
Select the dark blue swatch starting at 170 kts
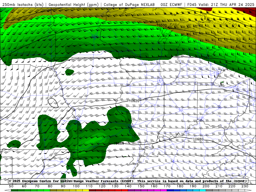pos(170,190)
